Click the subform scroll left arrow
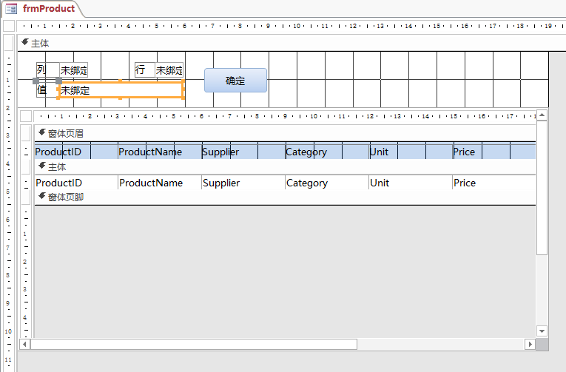 (x=24, y=344)
